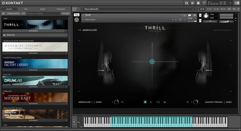Open left source list menu icon
This screenshot has height=131, width=241.
tap(122, 102)
